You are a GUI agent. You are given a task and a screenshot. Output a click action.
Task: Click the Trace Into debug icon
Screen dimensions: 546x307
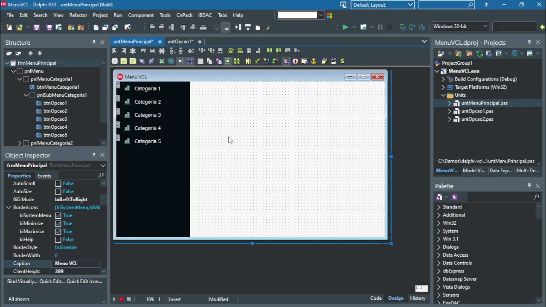[403, 27]
